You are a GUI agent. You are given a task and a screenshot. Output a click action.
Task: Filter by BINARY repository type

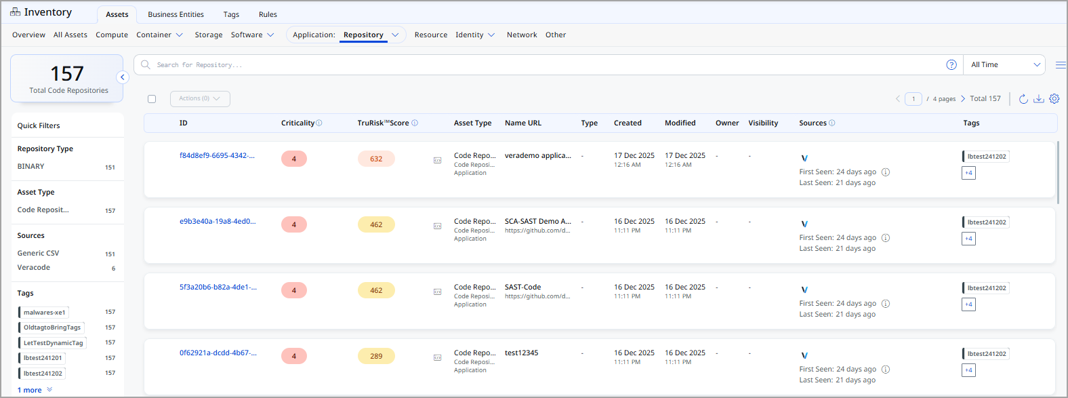(x=31, y=167)
